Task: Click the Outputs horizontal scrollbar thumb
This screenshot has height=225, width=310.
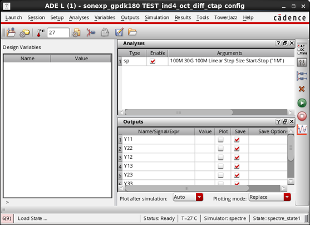Action: point(187,188)
